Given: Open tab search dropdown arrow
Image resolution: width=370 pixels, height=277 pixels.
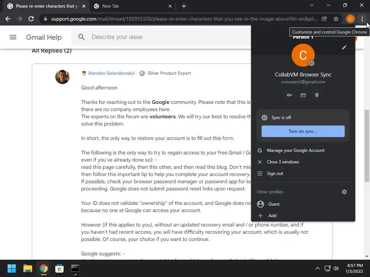Looking at the screenshot, I should pyautogui.click(x=312, y=5).
